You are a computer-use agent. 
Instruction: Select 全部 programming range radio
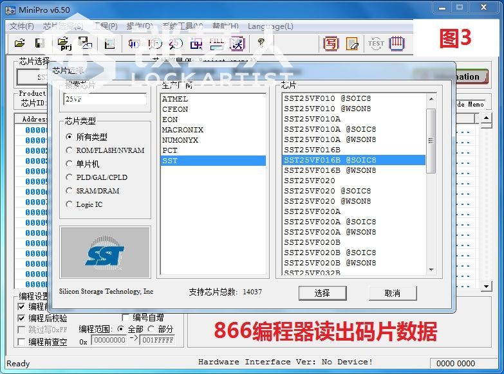[120, 329]
